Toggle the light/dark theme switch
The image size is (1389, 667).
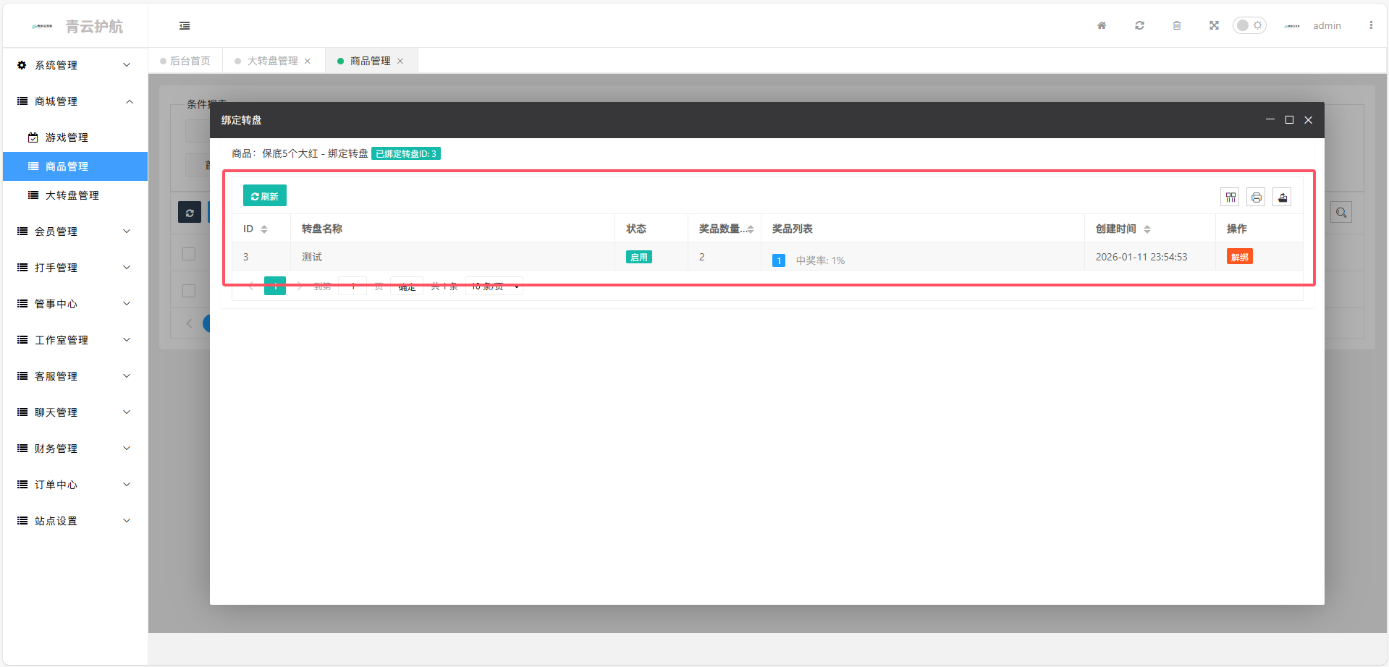coord(1249,25)
